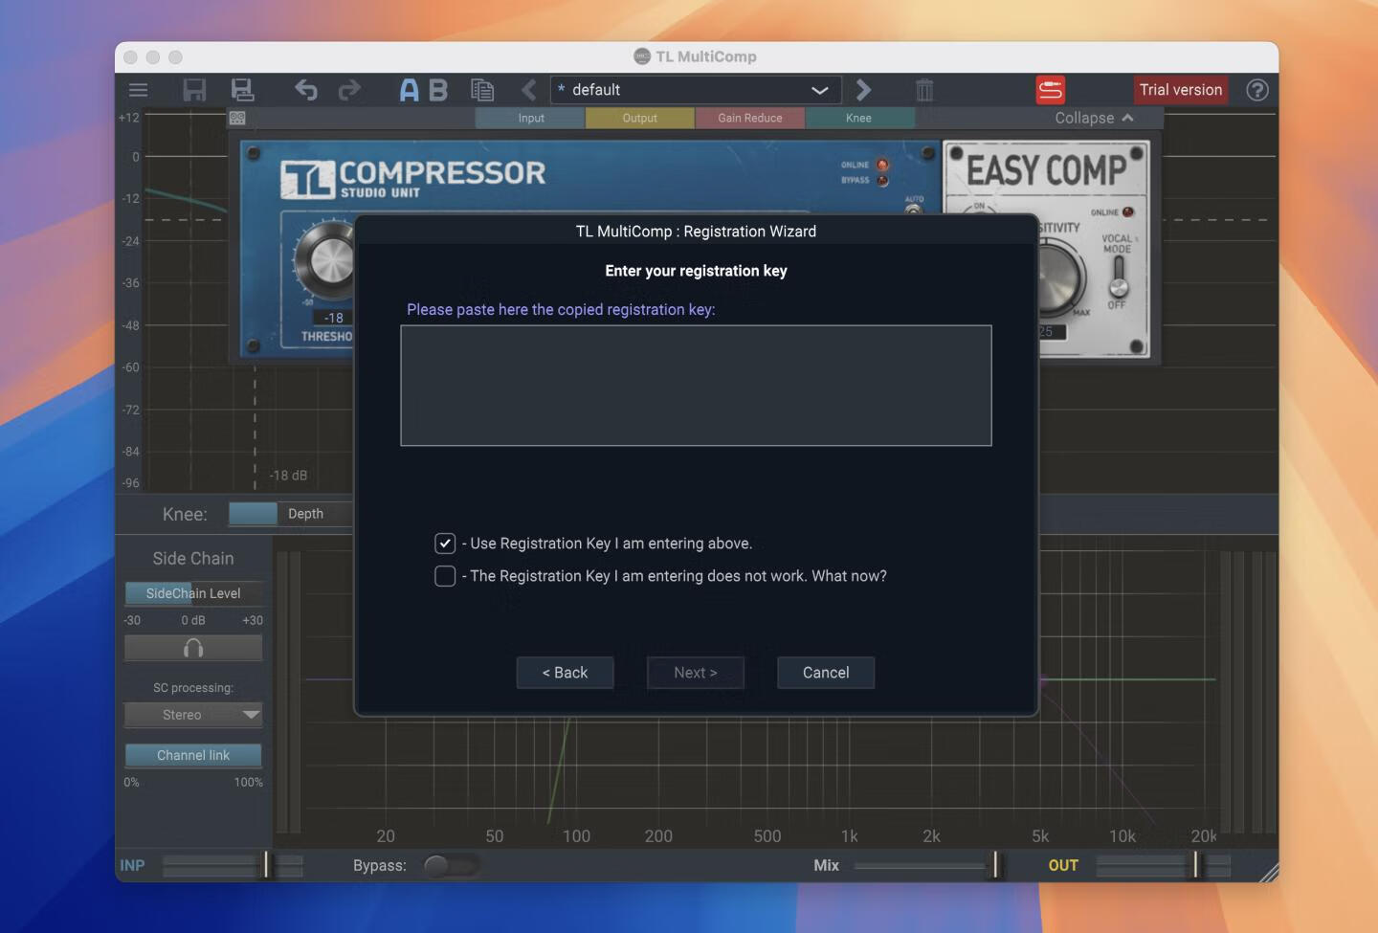
Task: Open the hamburger menu in the toolbar
Action: tap(138, 89)
